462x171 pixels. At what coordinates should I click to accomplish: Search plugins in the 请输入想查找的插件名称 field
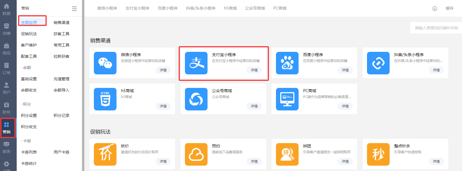tap(436, 28)
